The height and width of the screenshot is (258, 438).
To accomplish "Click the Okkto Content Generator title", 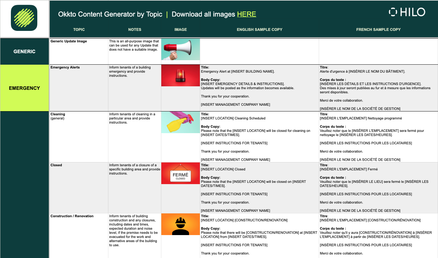I will [x=110, y=14].
